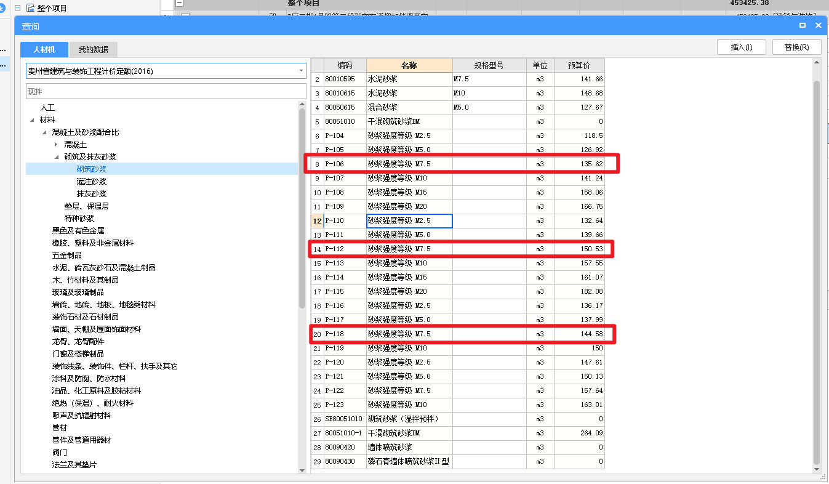Select the P-118 row
Viewport: 829px width, 484px height.
pos(458,334)
